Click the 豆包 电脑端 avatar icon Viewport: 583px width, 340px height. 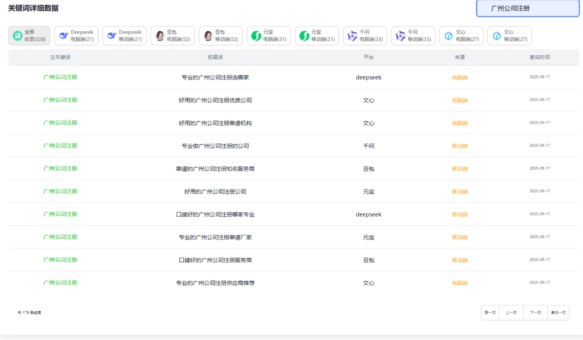pos(160,36)
